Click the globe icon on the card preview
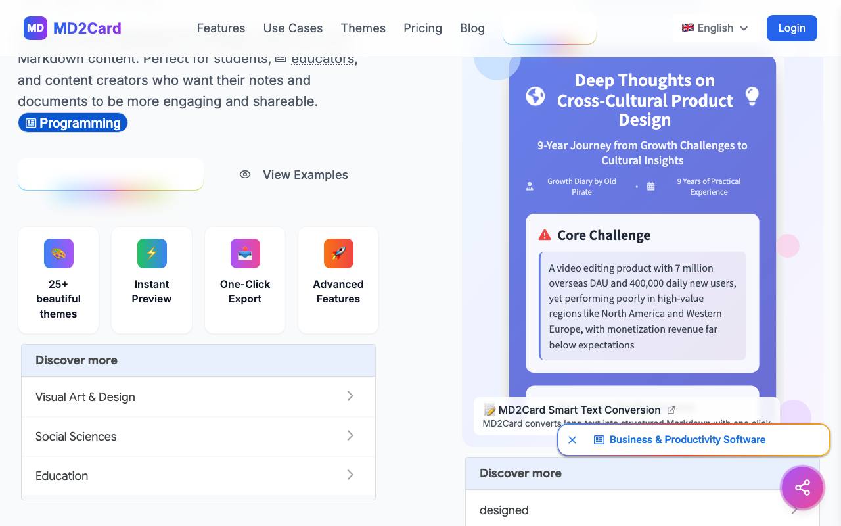841x526 pixels. 535,97
